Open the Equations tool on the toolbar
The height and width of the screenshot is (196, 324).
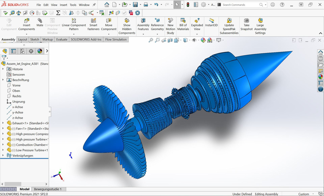59,13
